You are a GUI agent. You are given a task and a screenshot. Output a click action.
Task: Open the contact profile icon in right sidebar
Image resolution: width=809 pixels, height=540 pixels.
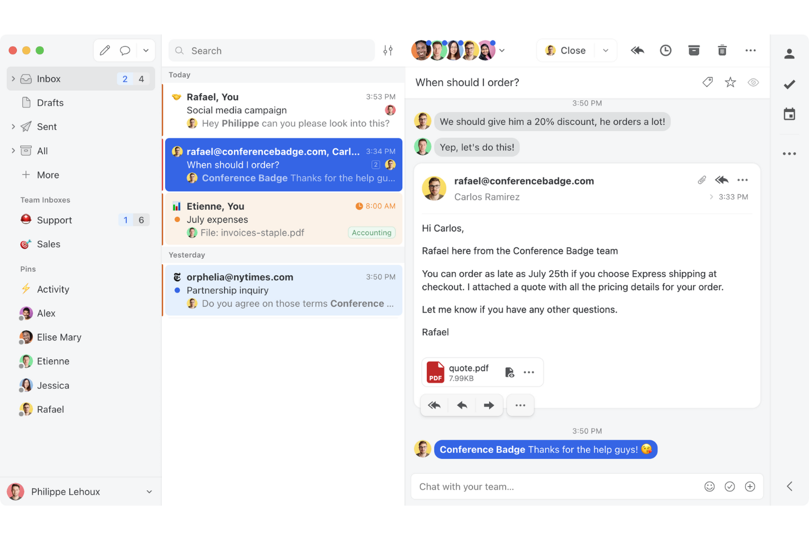point(789,54)
